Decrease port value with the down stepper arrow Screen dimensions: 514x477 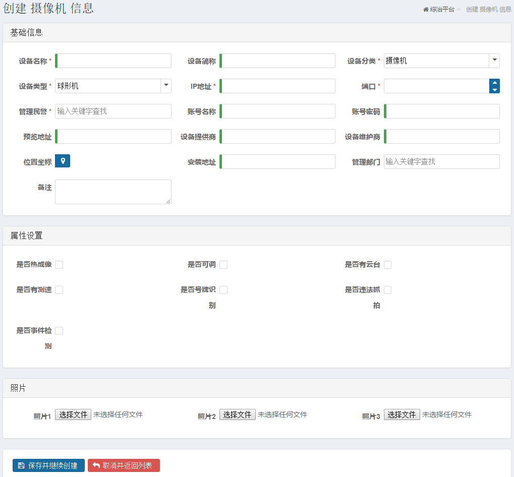coord(494,89)
